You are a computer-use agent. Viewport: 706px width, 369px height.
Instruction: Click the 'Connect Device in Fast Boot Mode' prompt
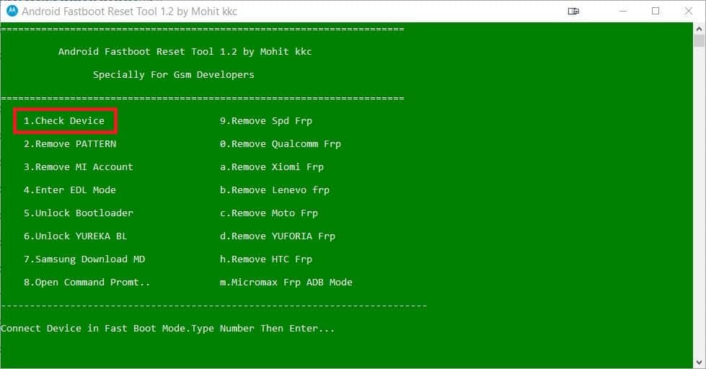[x=167, y=329]
